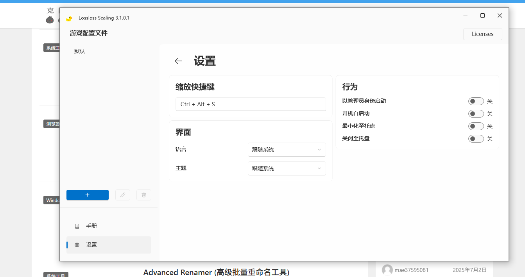Click the 手册 book icon in sidebar
Screen dimensions: 525x277
pos(77,226)
